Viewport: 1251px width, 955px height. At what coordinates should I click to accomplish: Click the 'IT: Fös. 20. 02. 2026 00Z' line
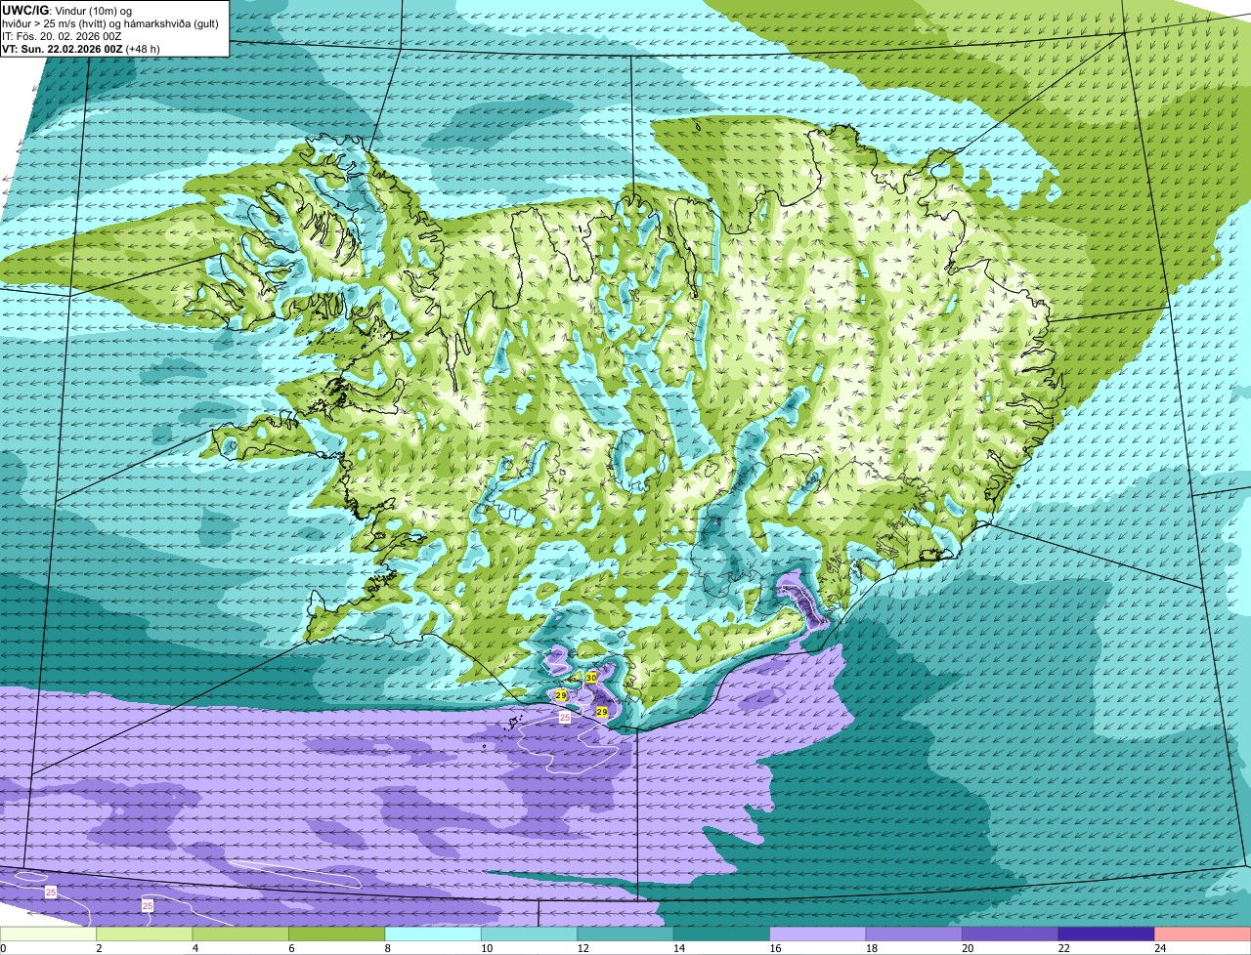(x=63, y=35)
